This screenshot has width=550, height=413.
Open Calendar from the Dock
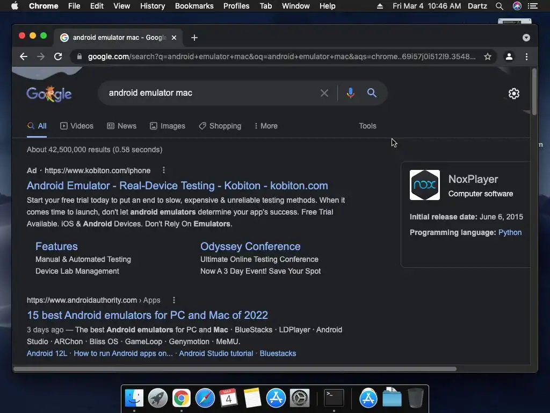pyautogui.click(x=228, y=398)
